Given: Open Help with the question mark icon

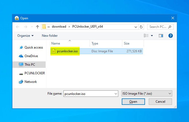Looking at the screenshot, I should point(171,36).
